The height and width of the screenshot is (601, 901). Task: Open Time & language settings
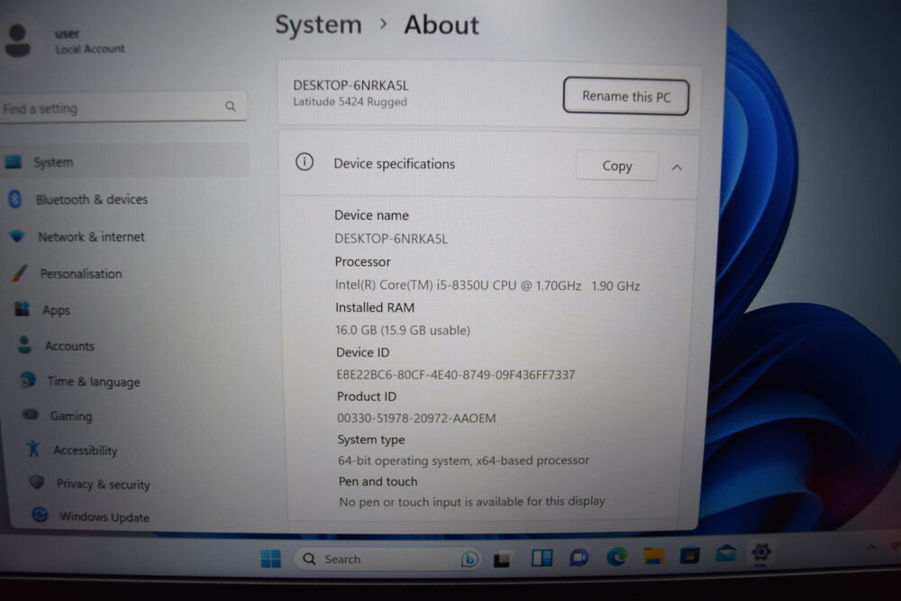pyautogui.click(x=94, y=381)
